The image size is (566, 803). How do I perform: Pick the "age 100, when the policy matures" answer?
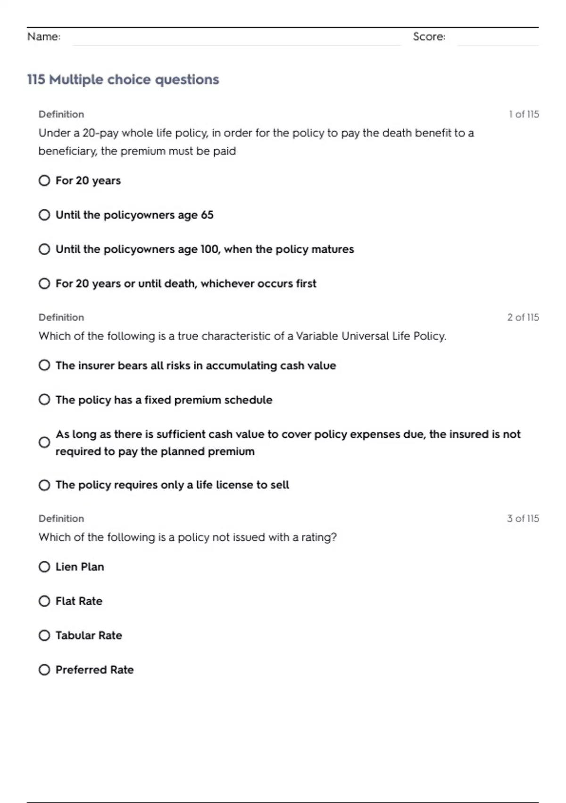[44, 249]
